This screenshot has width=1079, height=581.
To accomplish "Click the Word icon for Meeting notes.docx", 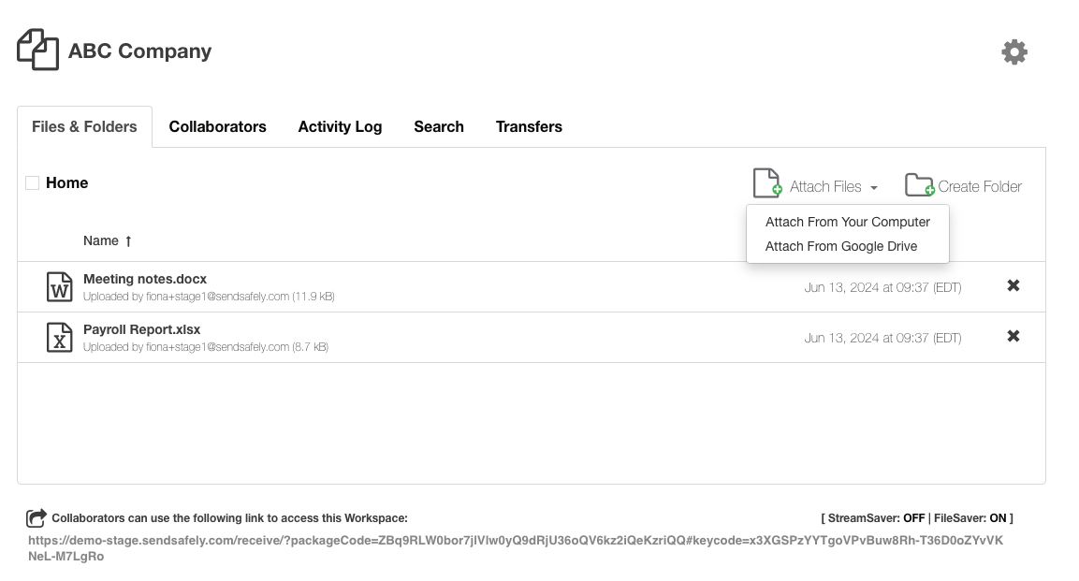I will [60, 287].
